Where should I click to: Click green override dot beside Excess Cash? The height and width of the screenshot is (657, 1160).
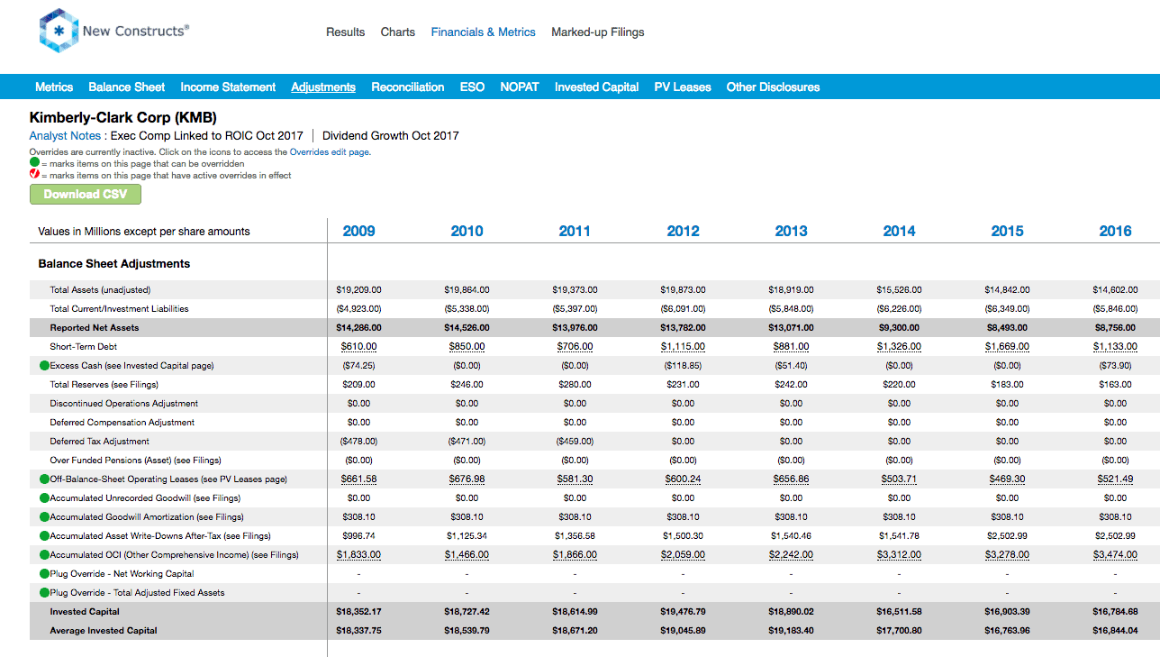pyautogui.click(x=44, y=366)
